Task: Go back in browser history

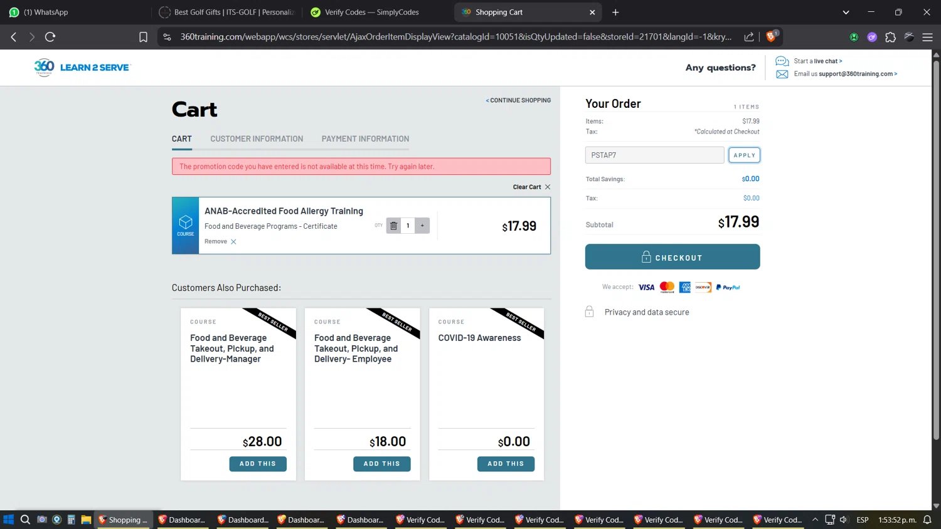Action: [14, 37]
